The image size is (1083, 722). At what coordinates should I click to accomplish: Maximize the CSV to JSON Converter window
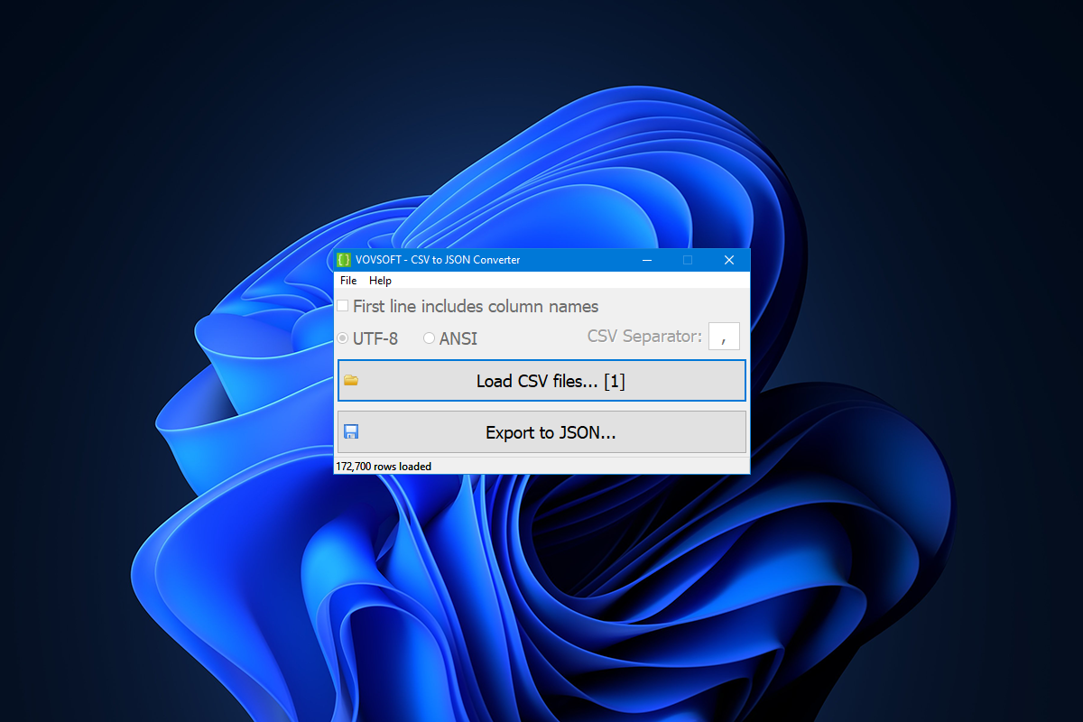point(688,260)
